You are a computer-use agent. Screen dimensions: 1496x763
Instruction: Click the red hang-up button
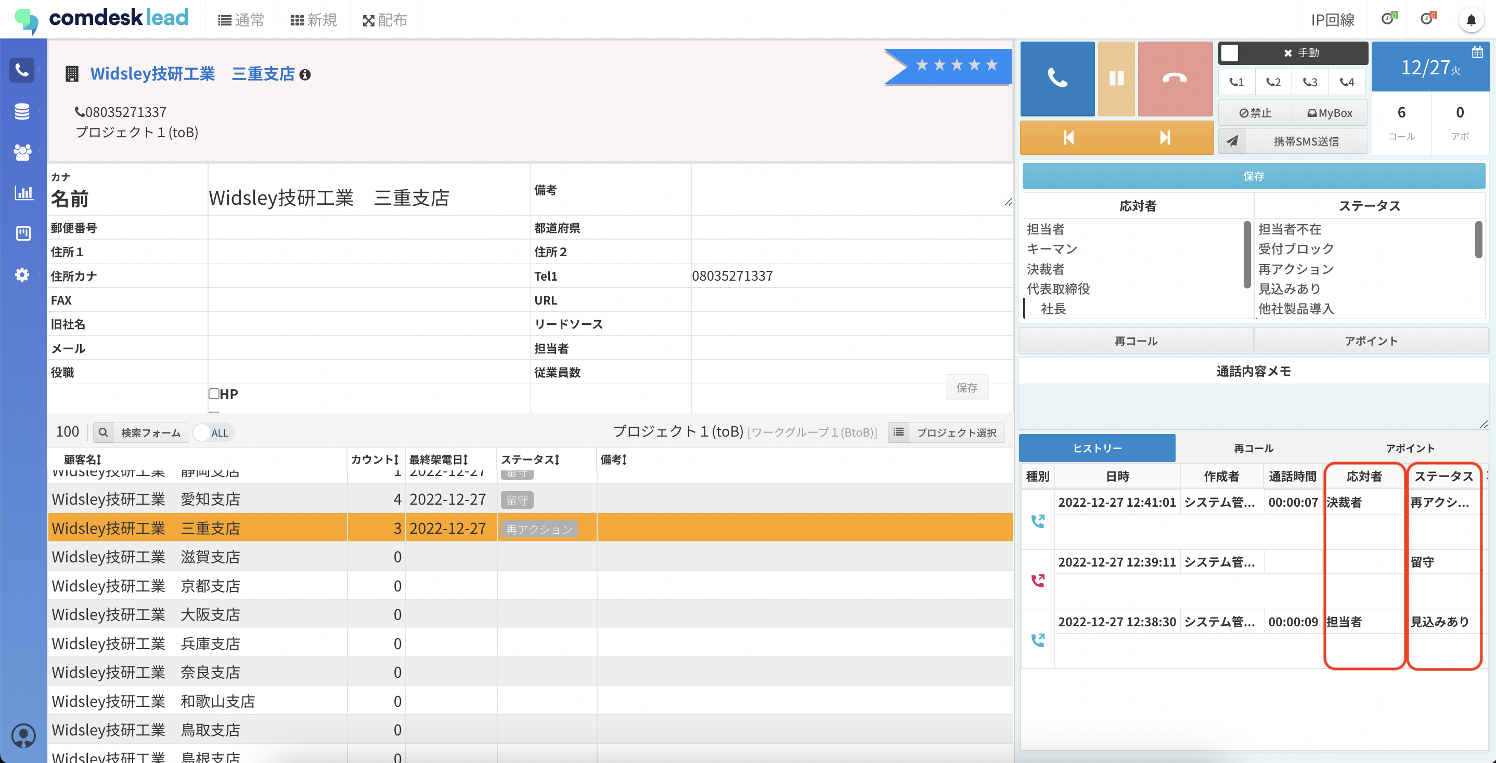tap(1174, 78)
